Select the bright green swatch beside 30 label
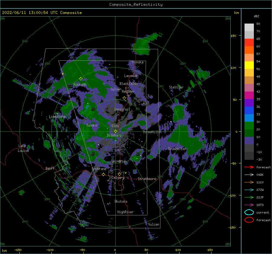272x254 pixels. 249,125
